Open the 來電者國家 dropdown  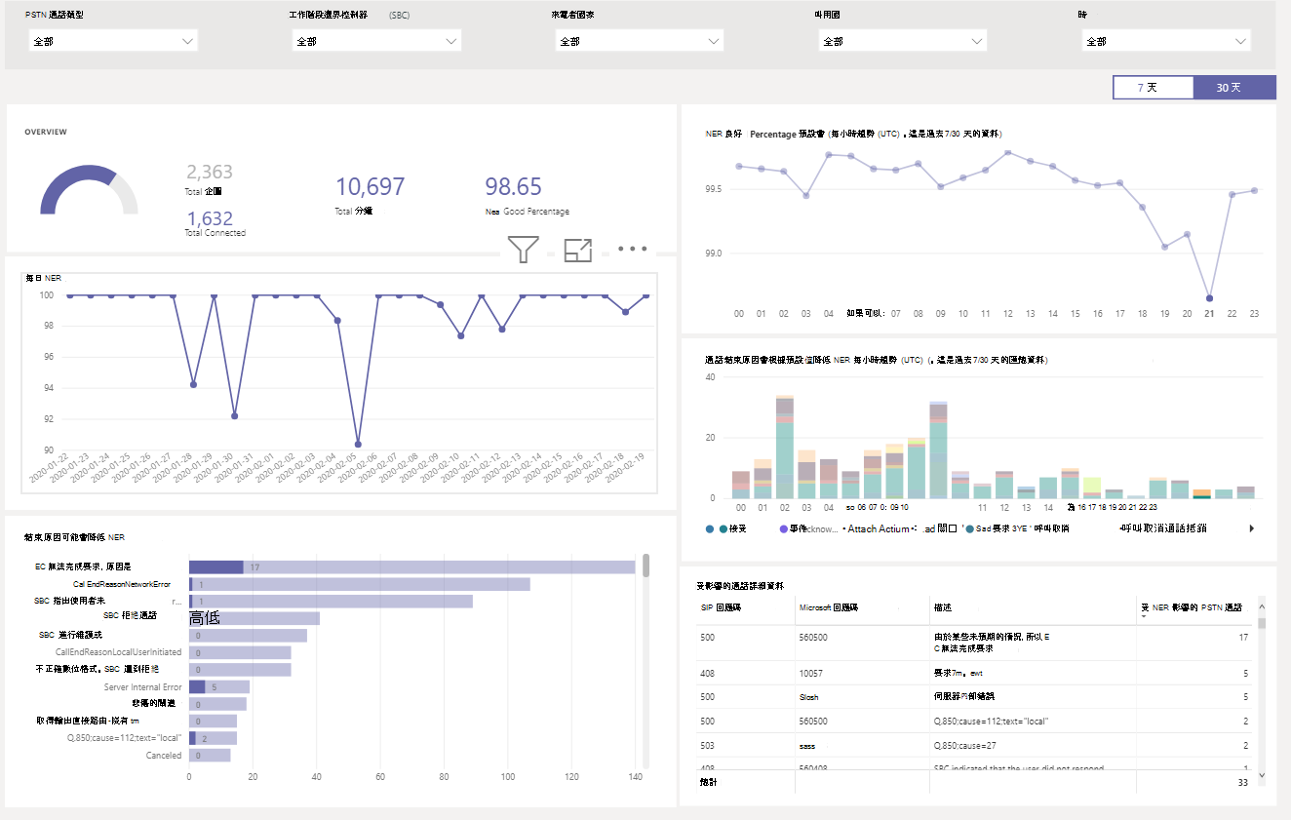[640, 41]
